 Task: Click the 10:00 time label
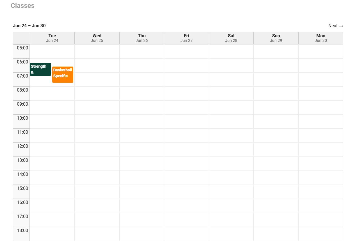pyautogui.click(x=22, y=118)
